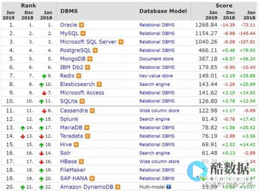259x191 pixels.
Task: Open the Microsoft SQL Server link
Action: point(88,42)
